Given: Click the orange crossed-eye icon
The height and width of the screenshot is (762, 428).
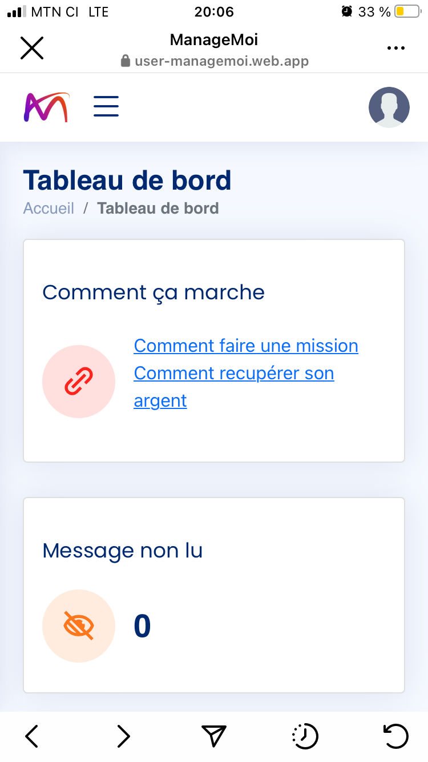Looking at the screenshot, I should (79, 626).
